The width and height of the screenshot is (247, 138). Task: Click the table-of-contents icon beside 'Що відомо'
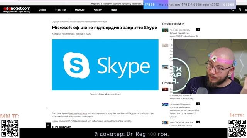[x=48, y=125]
